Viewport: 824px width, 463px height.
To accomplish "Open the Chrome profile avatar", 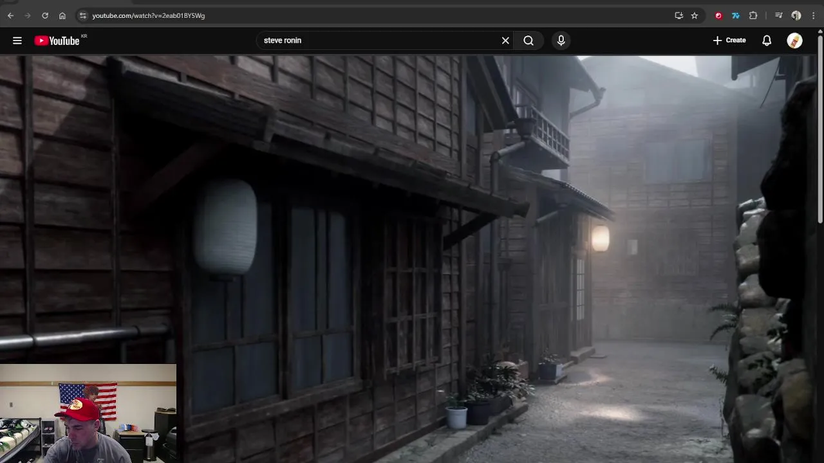I will point(796,15).
